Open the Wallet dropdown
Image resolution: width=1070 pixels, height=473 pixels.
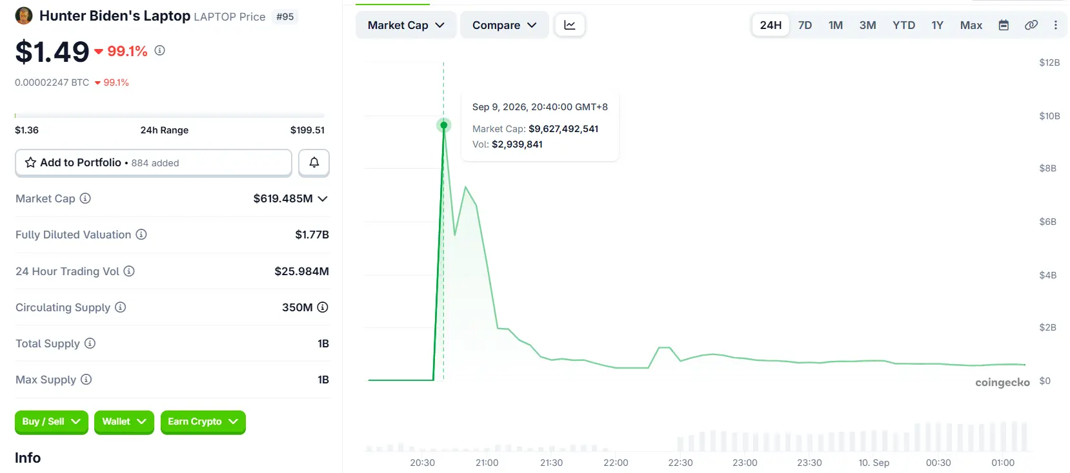tap(124, 422)
